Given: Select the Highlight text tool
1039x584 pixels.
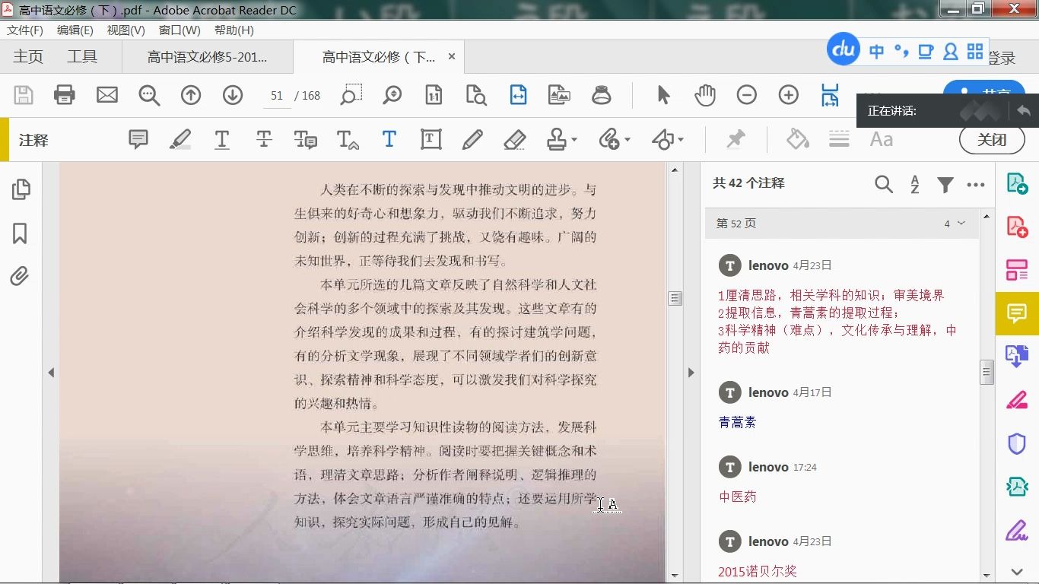Looking at the screenshot, I should [180, 139].
